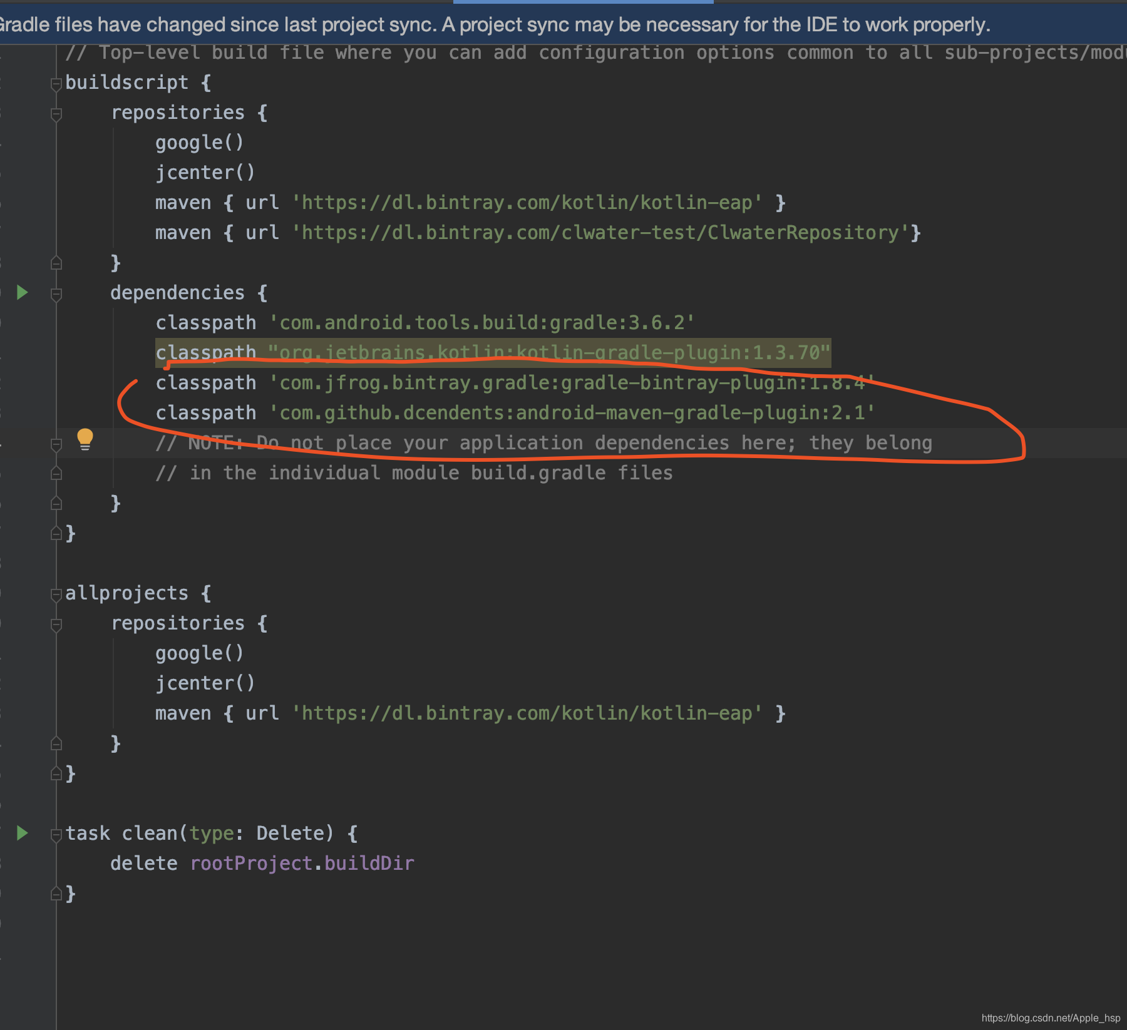1127x1030 pixels.
Task: Click the android-maven-gradle-plugin:2.1 classpath string
Action: coord(572,413)
